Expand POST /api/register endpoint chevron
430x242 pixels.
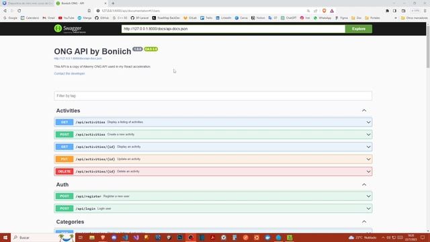[368, 196]
